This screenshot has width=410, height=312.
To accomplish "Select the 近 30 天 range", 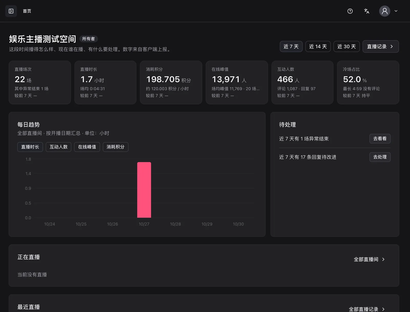I will pos(346,46).
